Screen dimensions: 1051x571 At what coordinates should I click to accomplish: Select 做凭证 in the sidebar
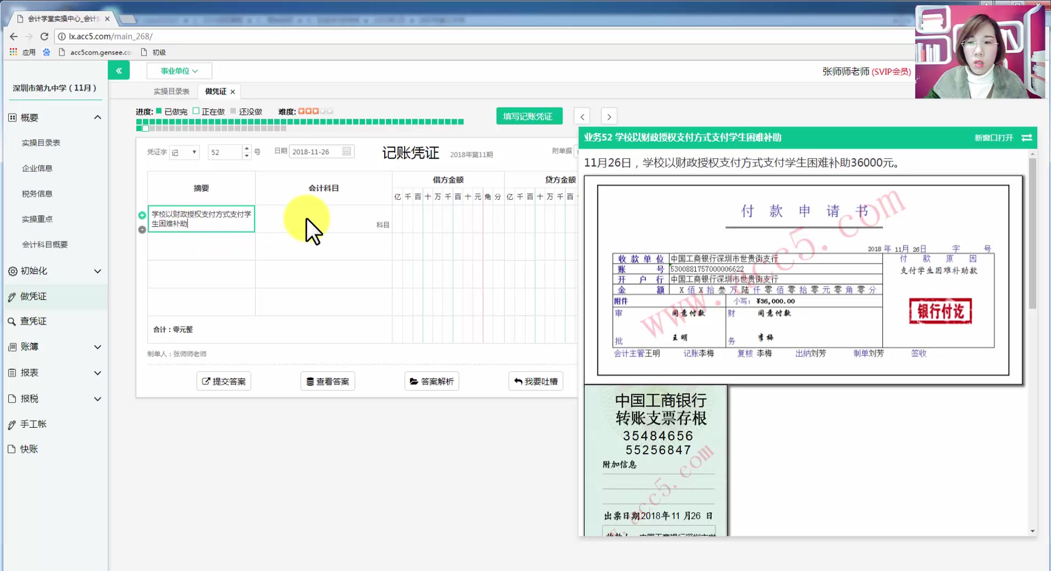click(55, 296)
